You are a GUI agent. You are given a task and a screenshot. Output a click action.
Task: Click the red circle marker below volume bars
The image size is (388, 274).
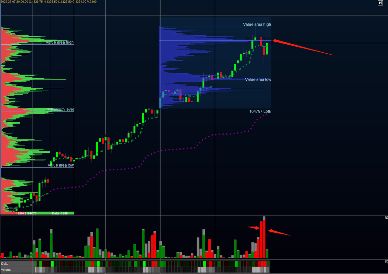[x=31, y=260]
